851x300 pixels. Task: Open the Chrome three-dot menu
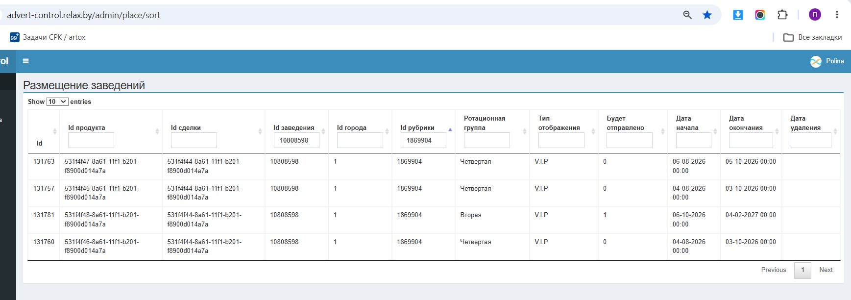(x=837, y=15)
